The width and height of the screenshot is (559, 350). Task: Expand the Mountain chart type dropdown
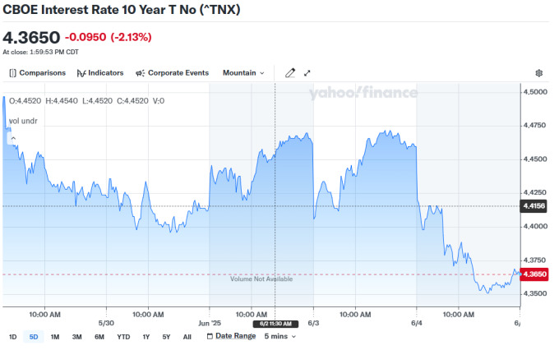click(243, 73)
